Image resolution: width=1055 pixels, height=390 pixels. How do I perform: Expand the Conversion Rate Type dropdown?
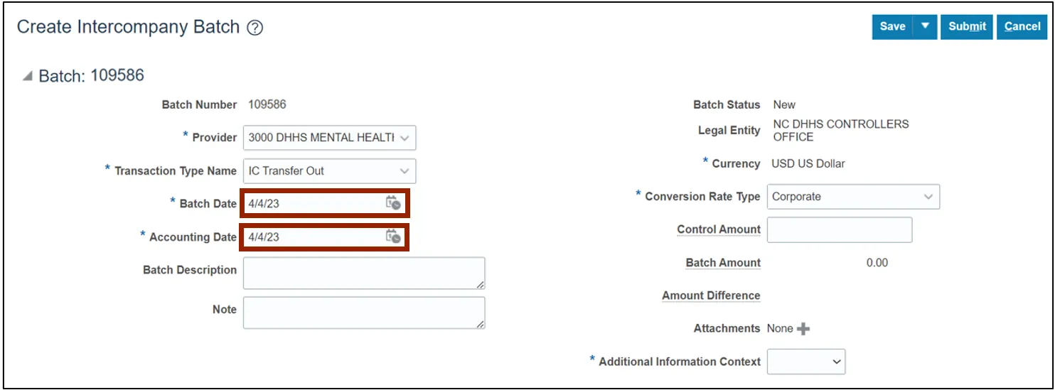click(x=928, y=197)
